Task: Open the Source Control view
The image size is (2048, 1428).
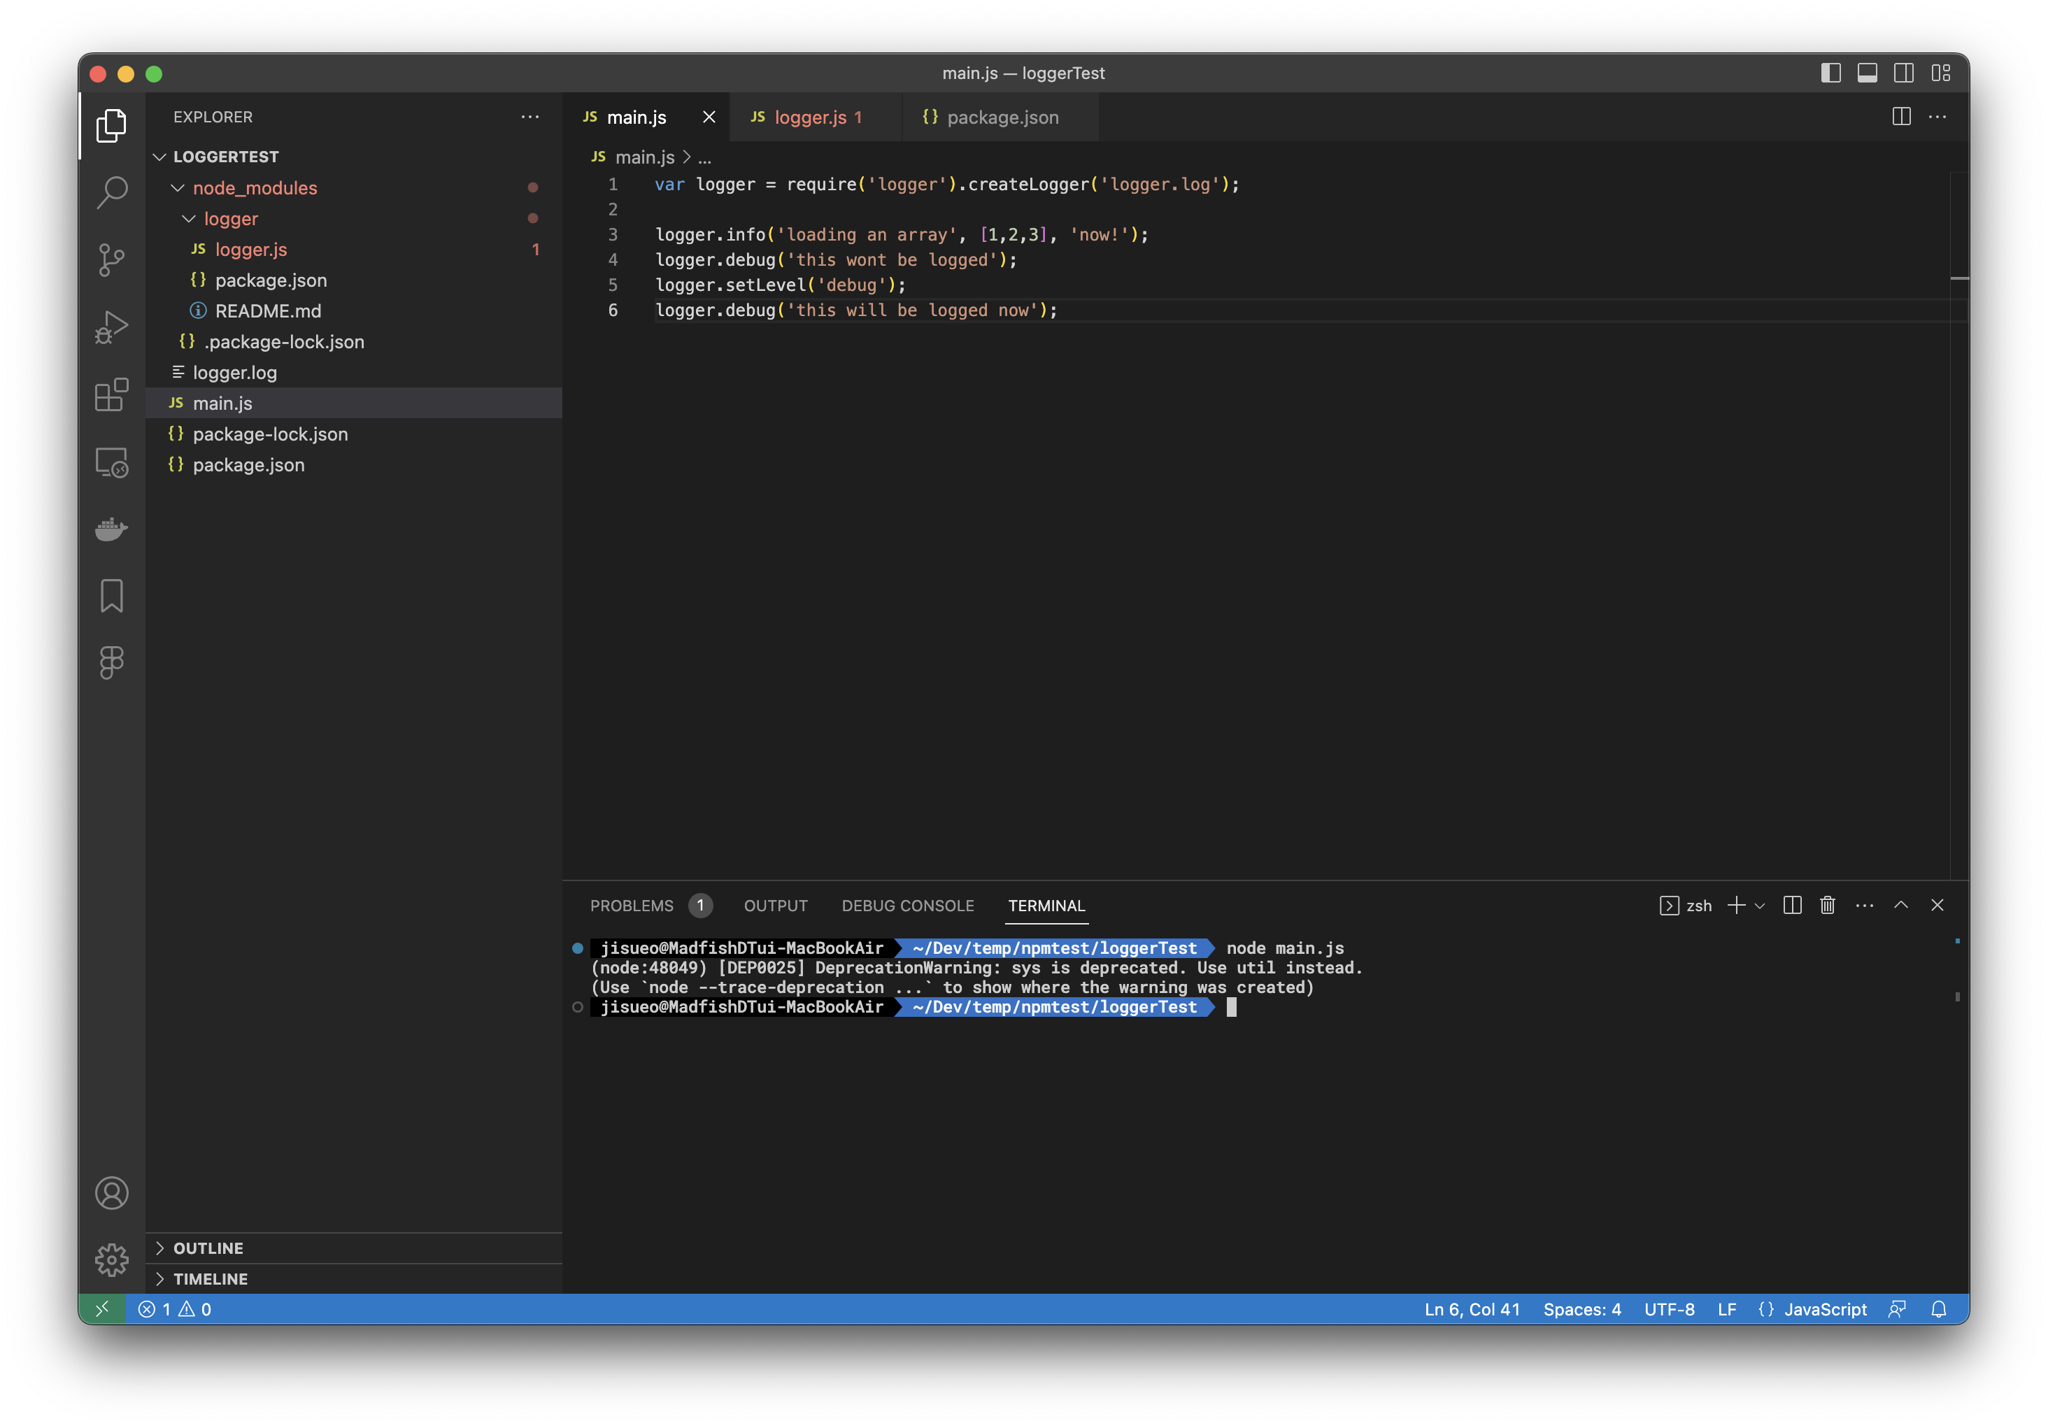Action: click(x=111, y=259)
